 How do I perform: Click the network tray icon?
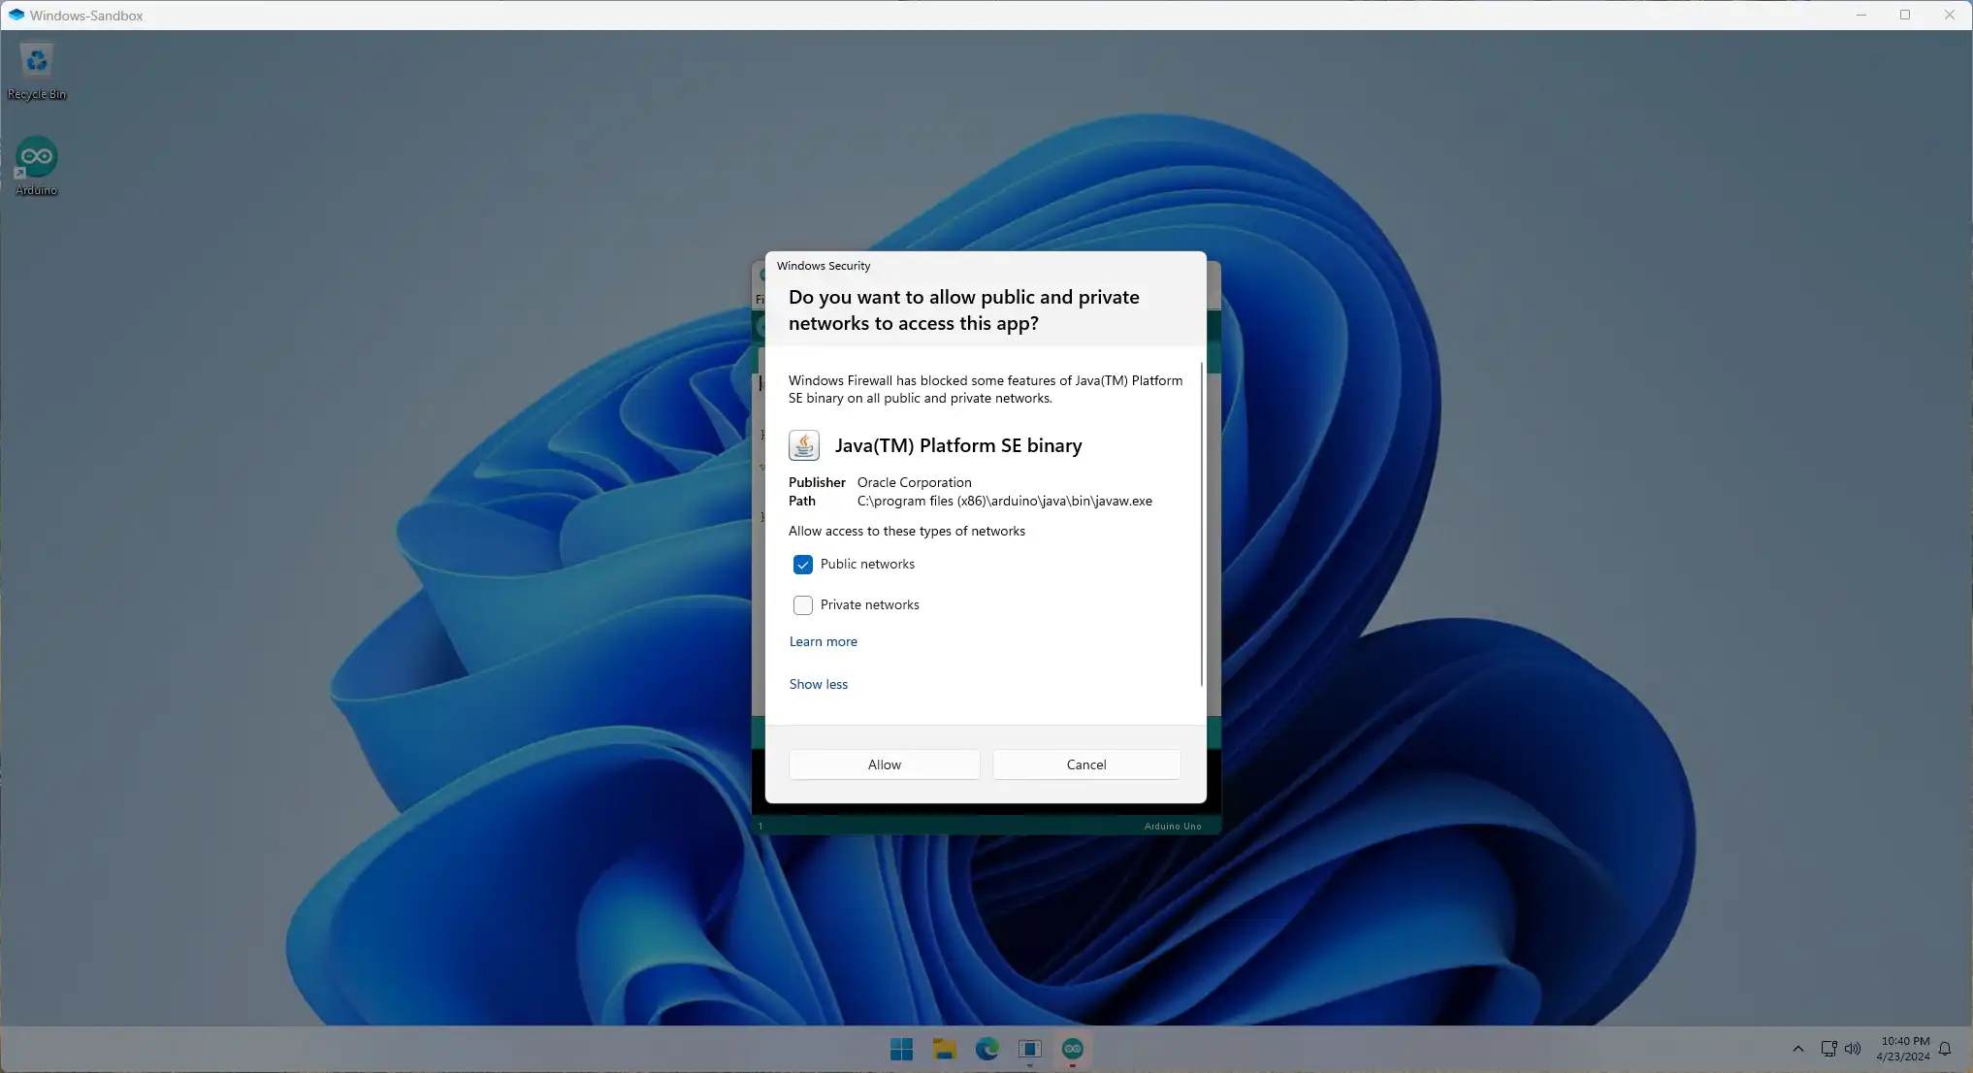(x=1828, y=1049)
